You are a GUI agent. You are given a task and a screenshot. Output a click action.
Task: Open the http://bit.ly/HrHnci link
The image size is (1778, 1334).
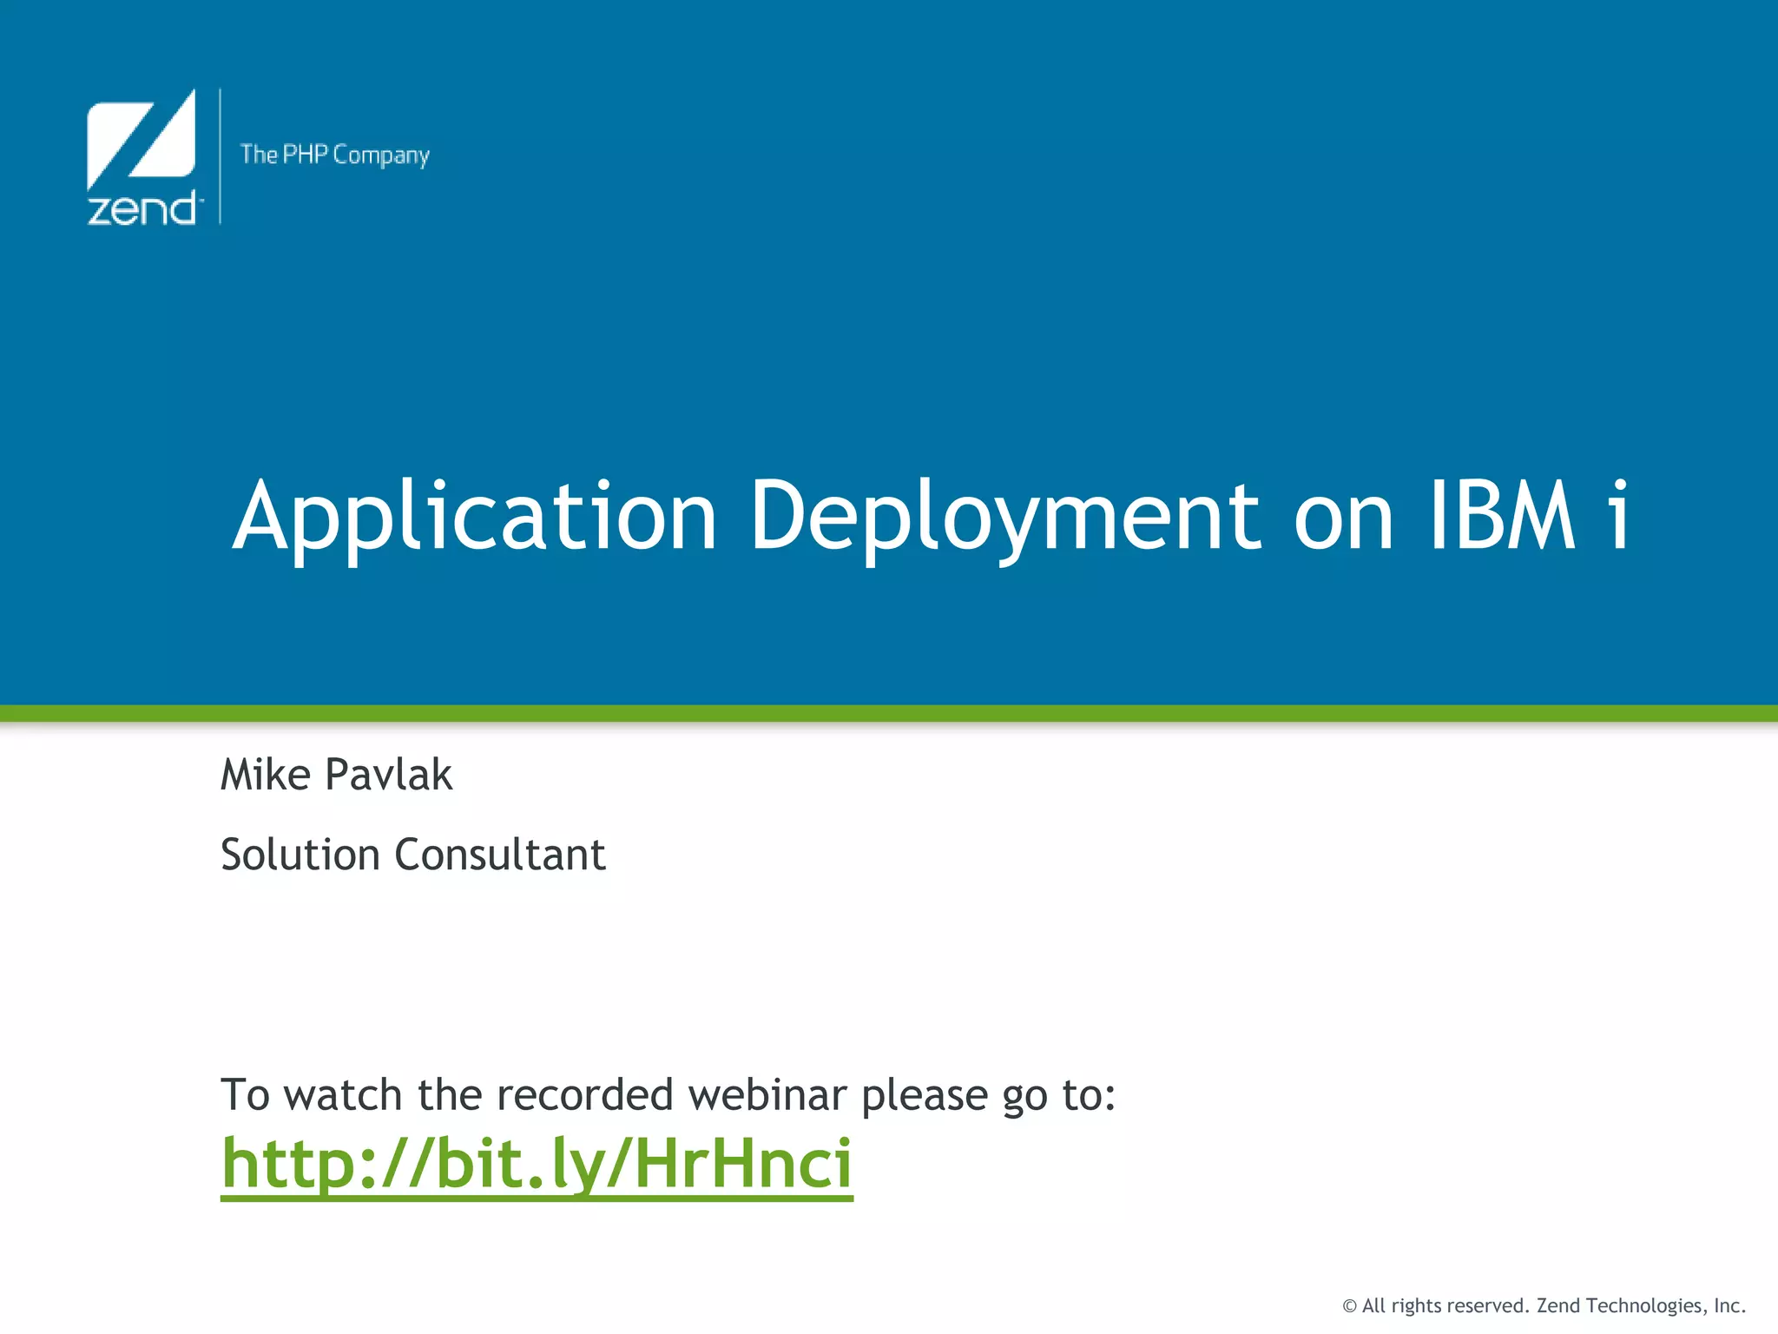click(x=537, y=1164)
